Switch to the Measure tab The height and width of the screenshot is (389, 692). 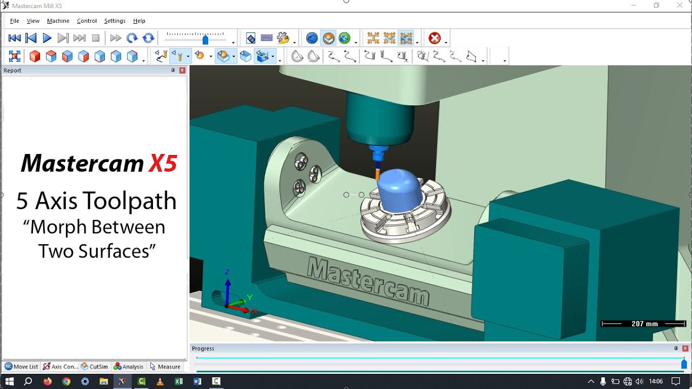(165, 366)
